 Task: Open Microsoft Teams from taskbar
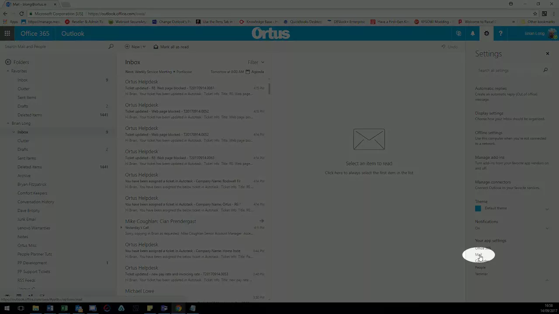coord(164,308)
